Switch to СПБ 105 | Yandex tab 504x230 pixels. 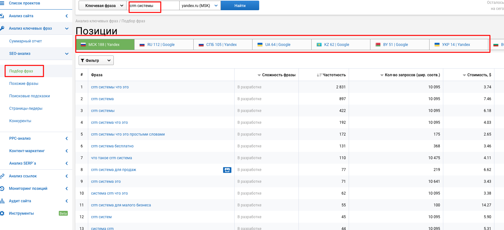tap(223, 45)
